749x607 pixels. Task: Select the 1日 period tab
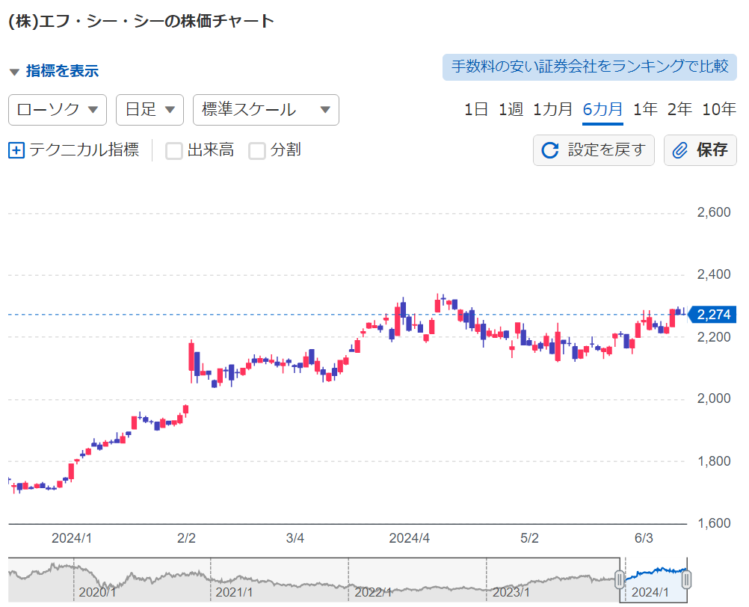(475, 109)
